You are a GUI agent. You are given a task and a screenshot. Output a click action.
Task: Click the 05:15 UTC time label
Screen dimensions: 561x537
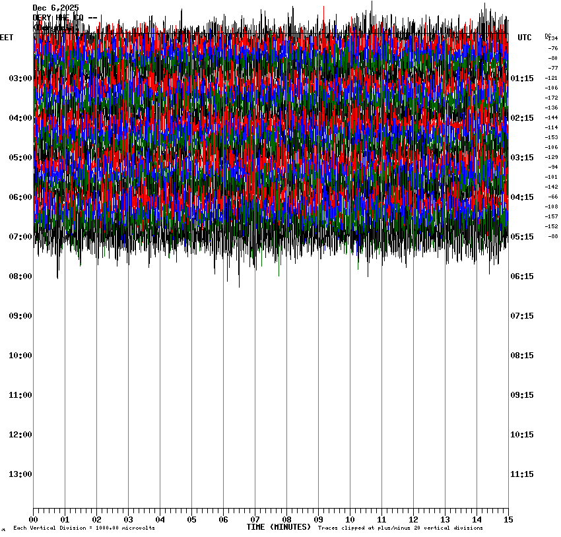click(522, 237)
